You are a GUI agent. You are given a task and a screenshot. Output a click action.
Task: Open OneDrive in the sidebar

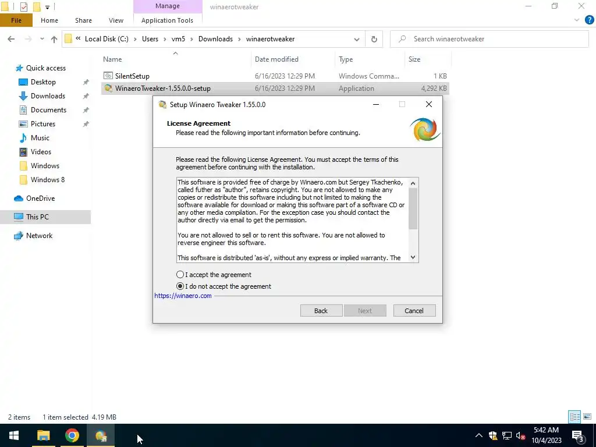point(40,198)
